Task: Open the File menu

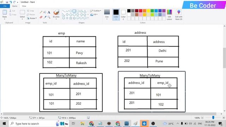Action: pyautogui.click(x=5, y=6)
